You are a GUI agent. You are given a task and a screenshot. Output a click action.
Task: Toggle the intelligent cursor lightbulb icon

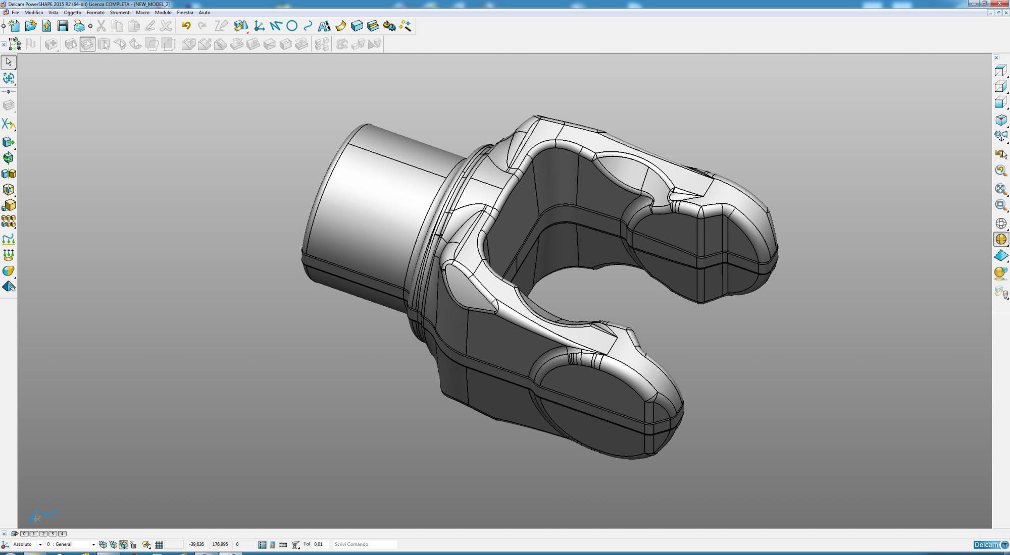[146, 544]
